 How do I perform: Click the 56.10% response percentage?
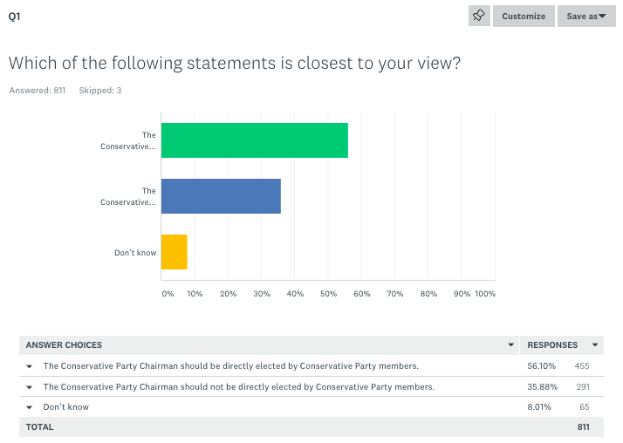(x=542, y=366)
